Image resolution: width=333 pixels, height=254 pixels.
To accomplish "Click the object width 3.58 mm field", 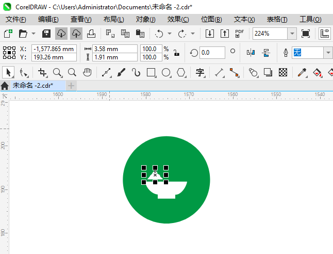I will pos(115,49).
